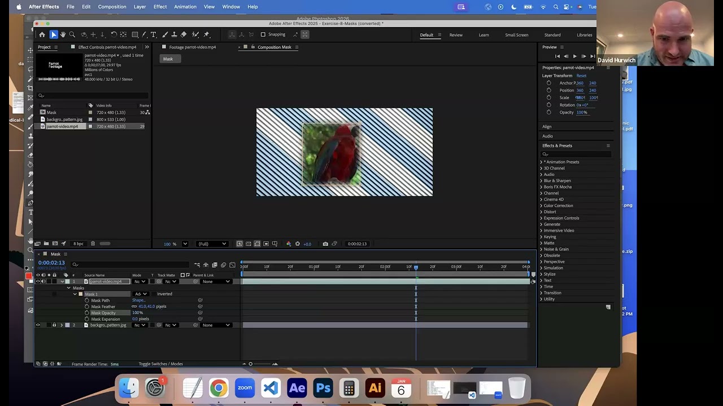Switch to the Learn workspace
This screenshot has height=406, width=723.
click(484, 35)
